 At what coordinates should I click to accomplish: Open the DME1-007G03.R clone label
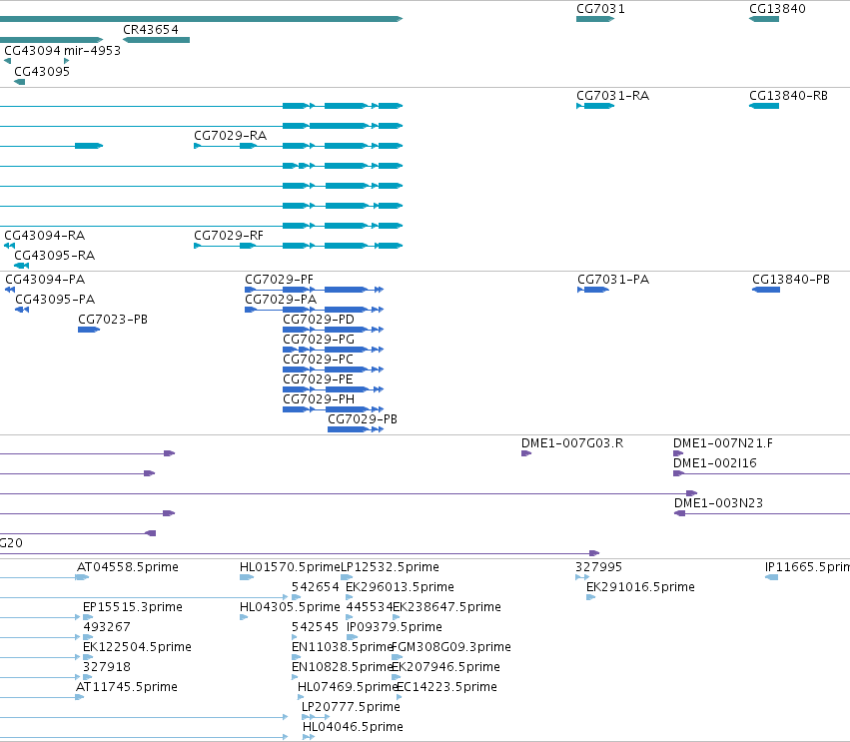point(572,442)
